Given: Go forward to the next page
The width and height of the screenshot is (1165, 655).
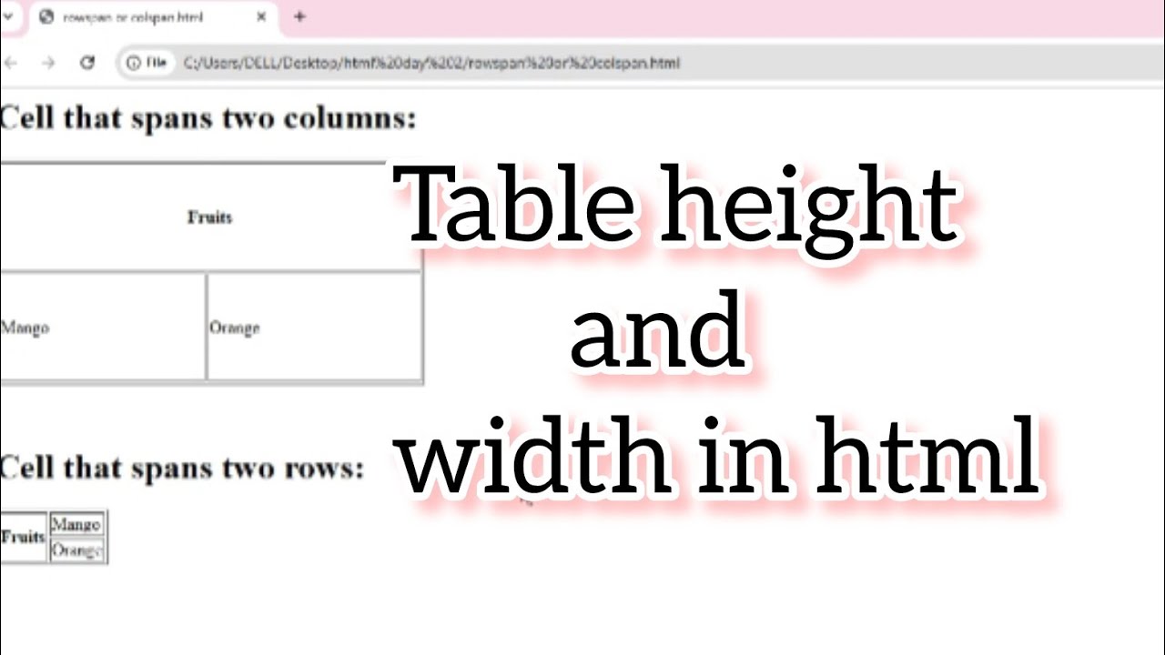Looking at the screenshot, I should pyautogui.click(x=48, y=63).
